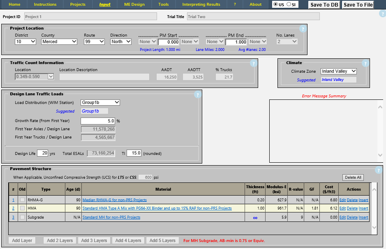
Task: Go to the ME Design menu
Action: pyautogui.click(x=134, y=5)
